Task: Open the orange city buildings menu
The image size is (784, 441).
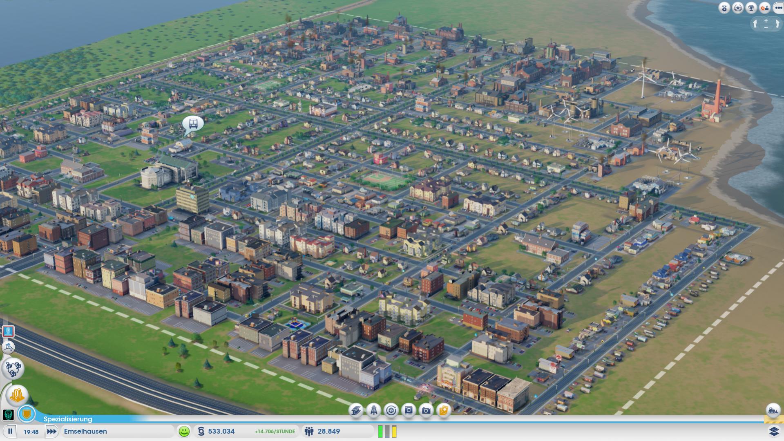Action: click(x=17, y=395)
